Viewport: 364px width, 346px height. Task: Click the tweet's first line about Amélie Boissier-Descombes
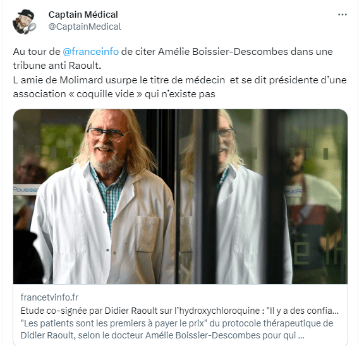[x=173, y=52]
